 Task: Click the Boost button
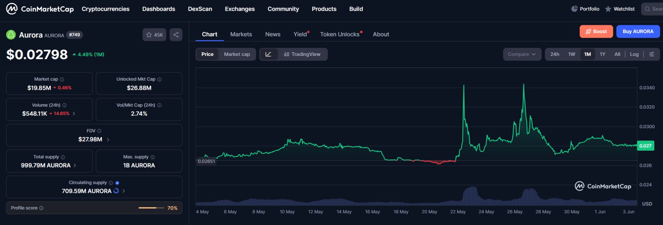596,31
